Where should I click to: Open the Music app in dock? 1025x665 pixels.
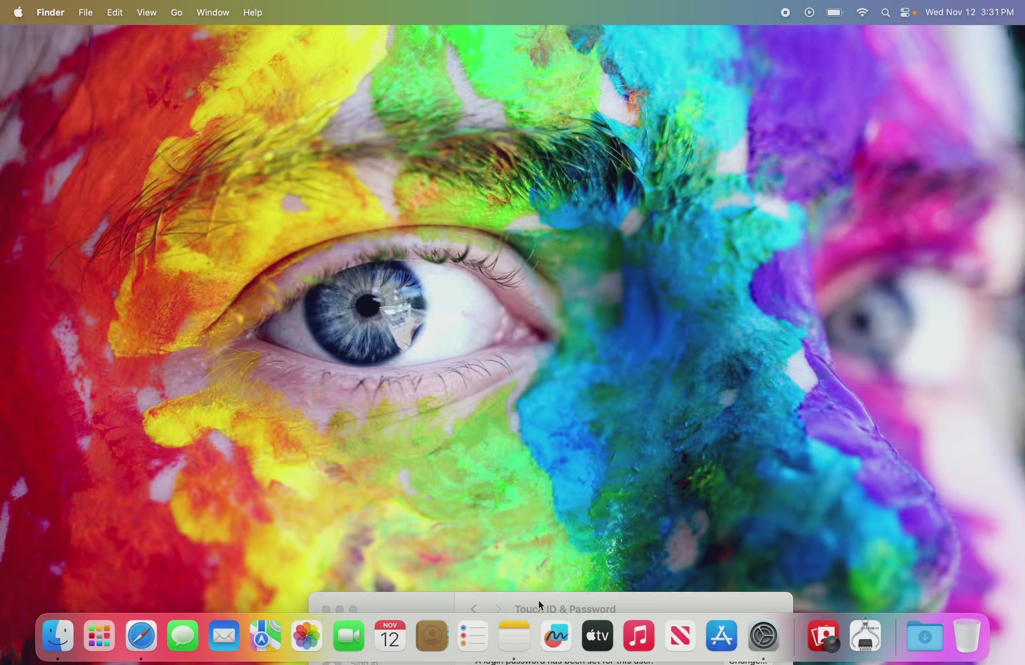coord(639,636)
